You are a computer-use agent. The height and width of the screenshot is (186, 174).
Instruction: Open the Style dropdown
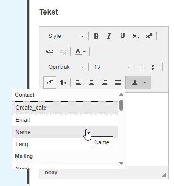click(66, 36)
